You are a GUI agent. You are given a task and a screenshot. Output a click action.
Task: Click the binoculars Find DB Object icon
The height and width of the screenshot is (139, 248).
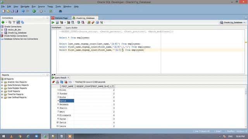pos(60,11)
